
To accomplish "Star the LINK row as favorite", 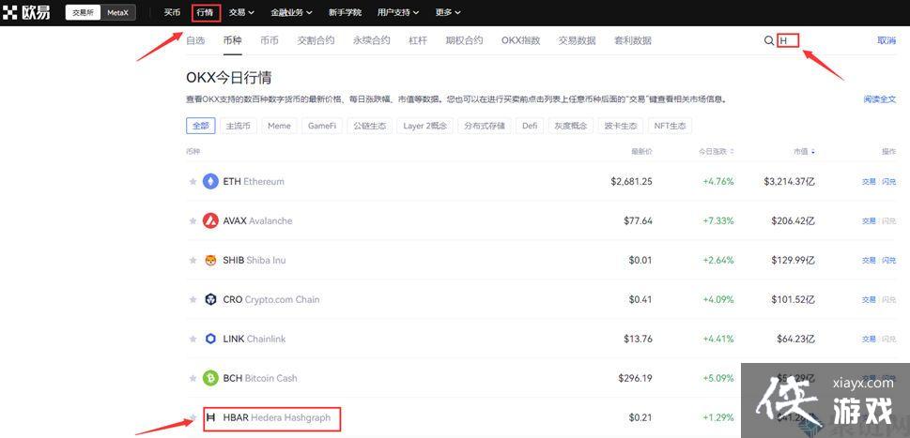I will [193, 340].
